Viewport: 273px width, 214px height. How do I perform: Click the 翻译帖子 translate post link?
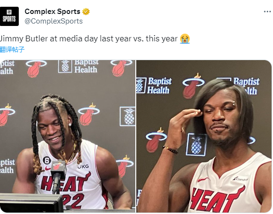point(12,50)
